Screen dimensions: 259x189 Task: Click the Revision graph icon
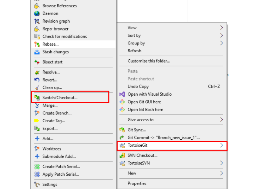37,21
